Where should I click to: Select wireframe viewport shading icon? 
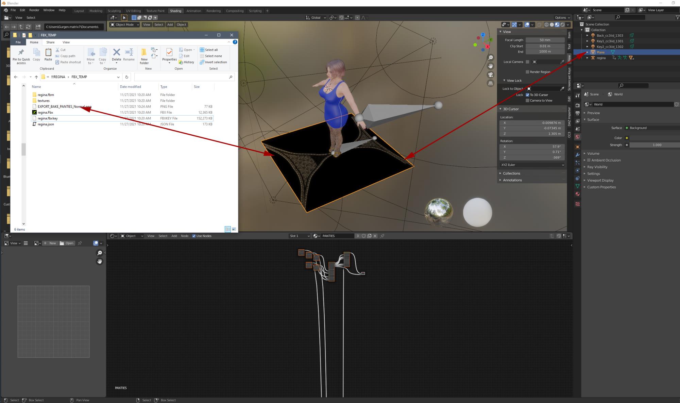click(546, 24)
